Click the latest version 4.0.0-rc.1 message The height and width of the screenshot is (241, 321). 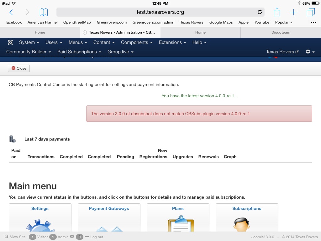199,96
